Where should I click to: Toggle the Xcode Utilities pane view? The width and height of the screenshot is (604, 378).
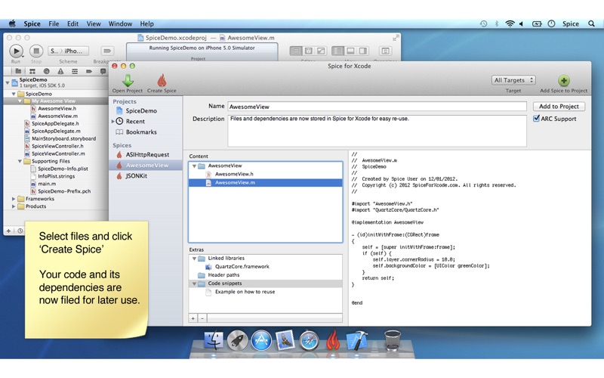(363, 51)
